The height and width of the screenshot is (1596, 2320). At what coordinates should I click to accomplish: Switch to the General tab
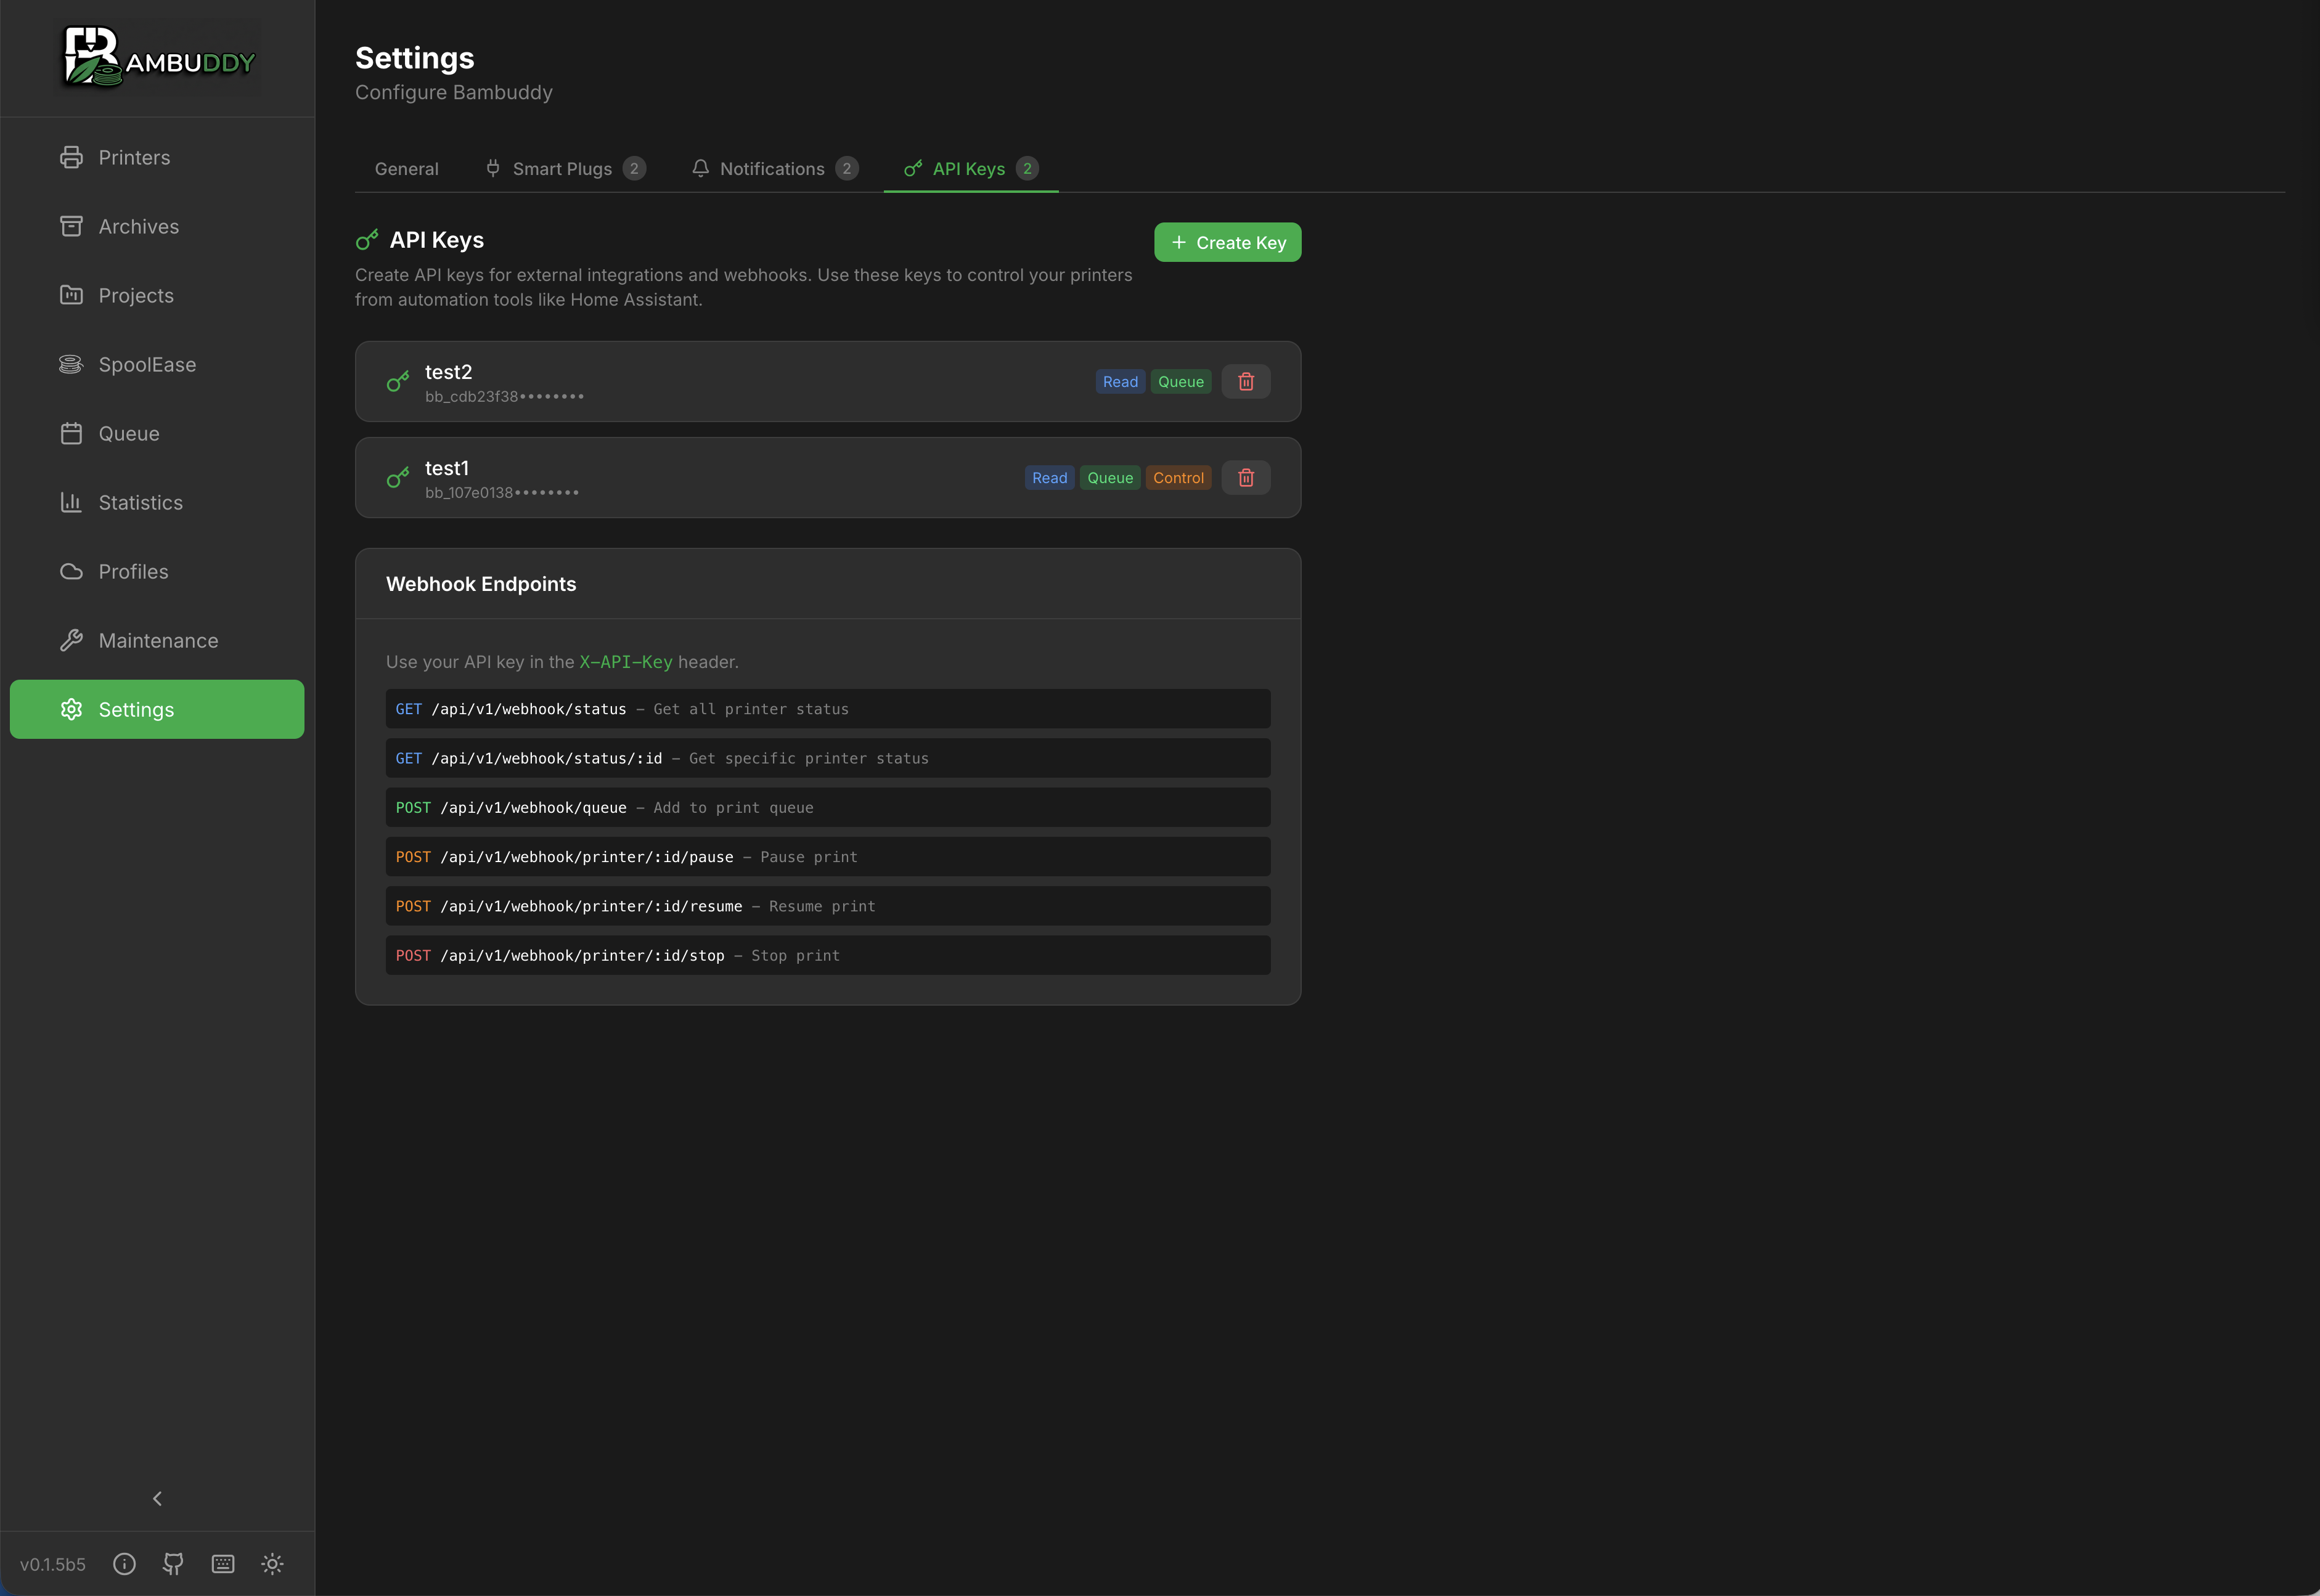(406, 169)
